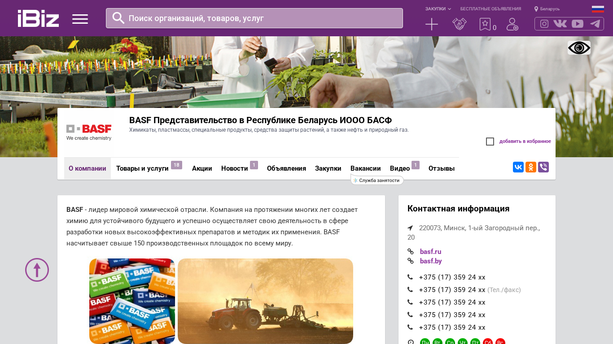Open the hamburger main menu

tap(80, 19)
